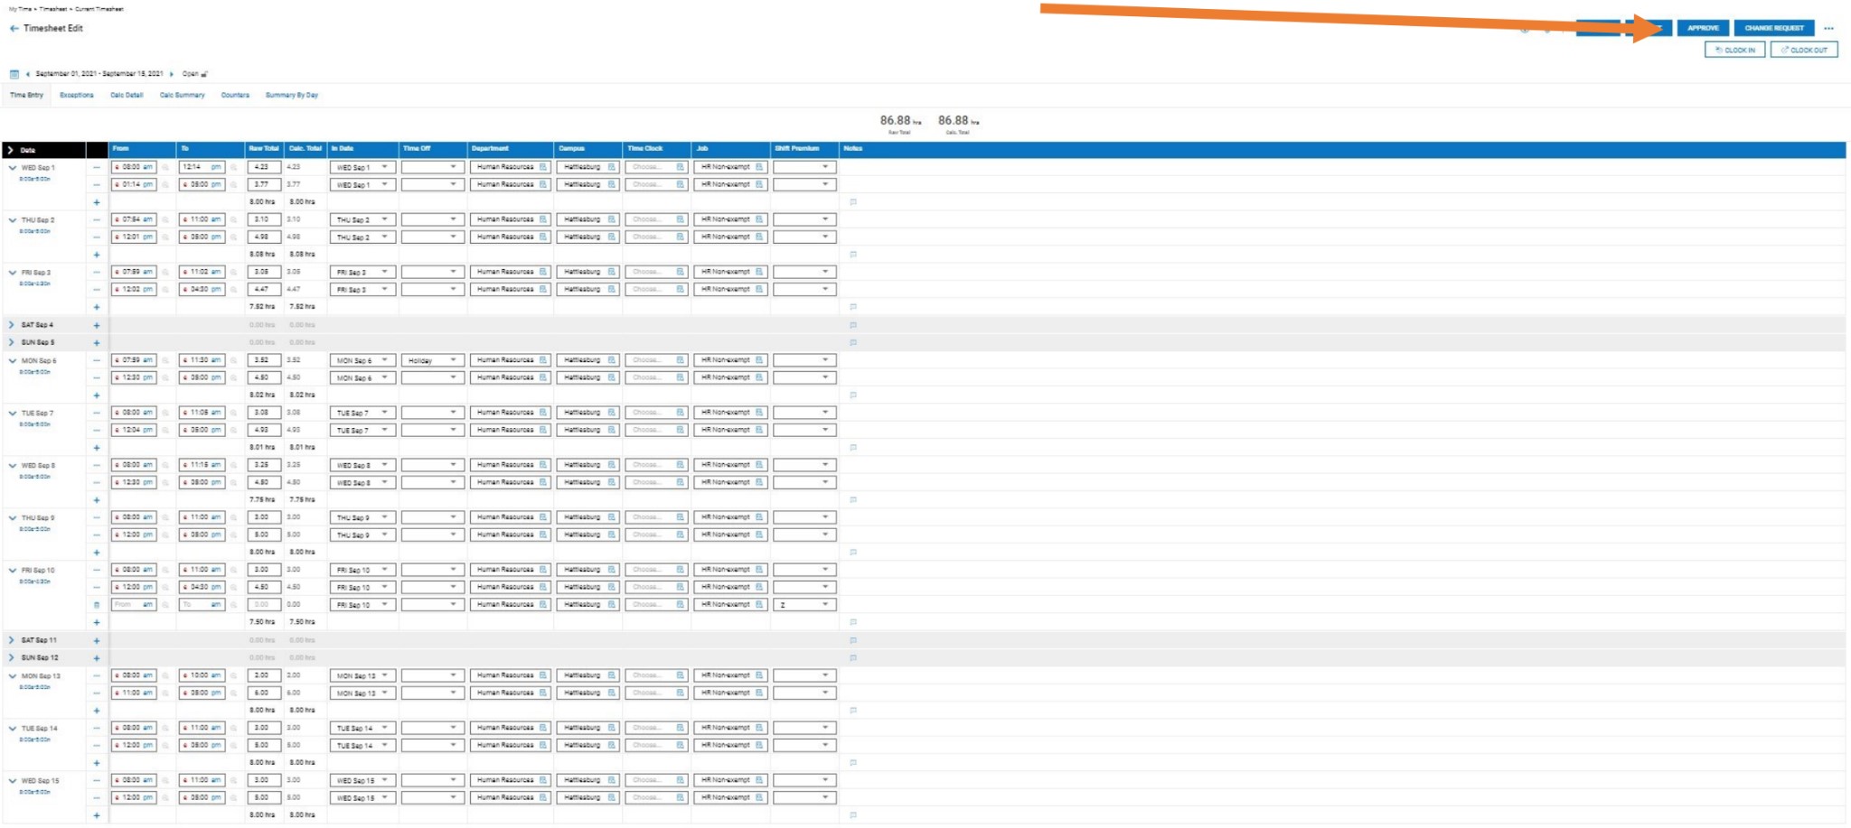Open the Summary By Day tab

coord(291,95)
